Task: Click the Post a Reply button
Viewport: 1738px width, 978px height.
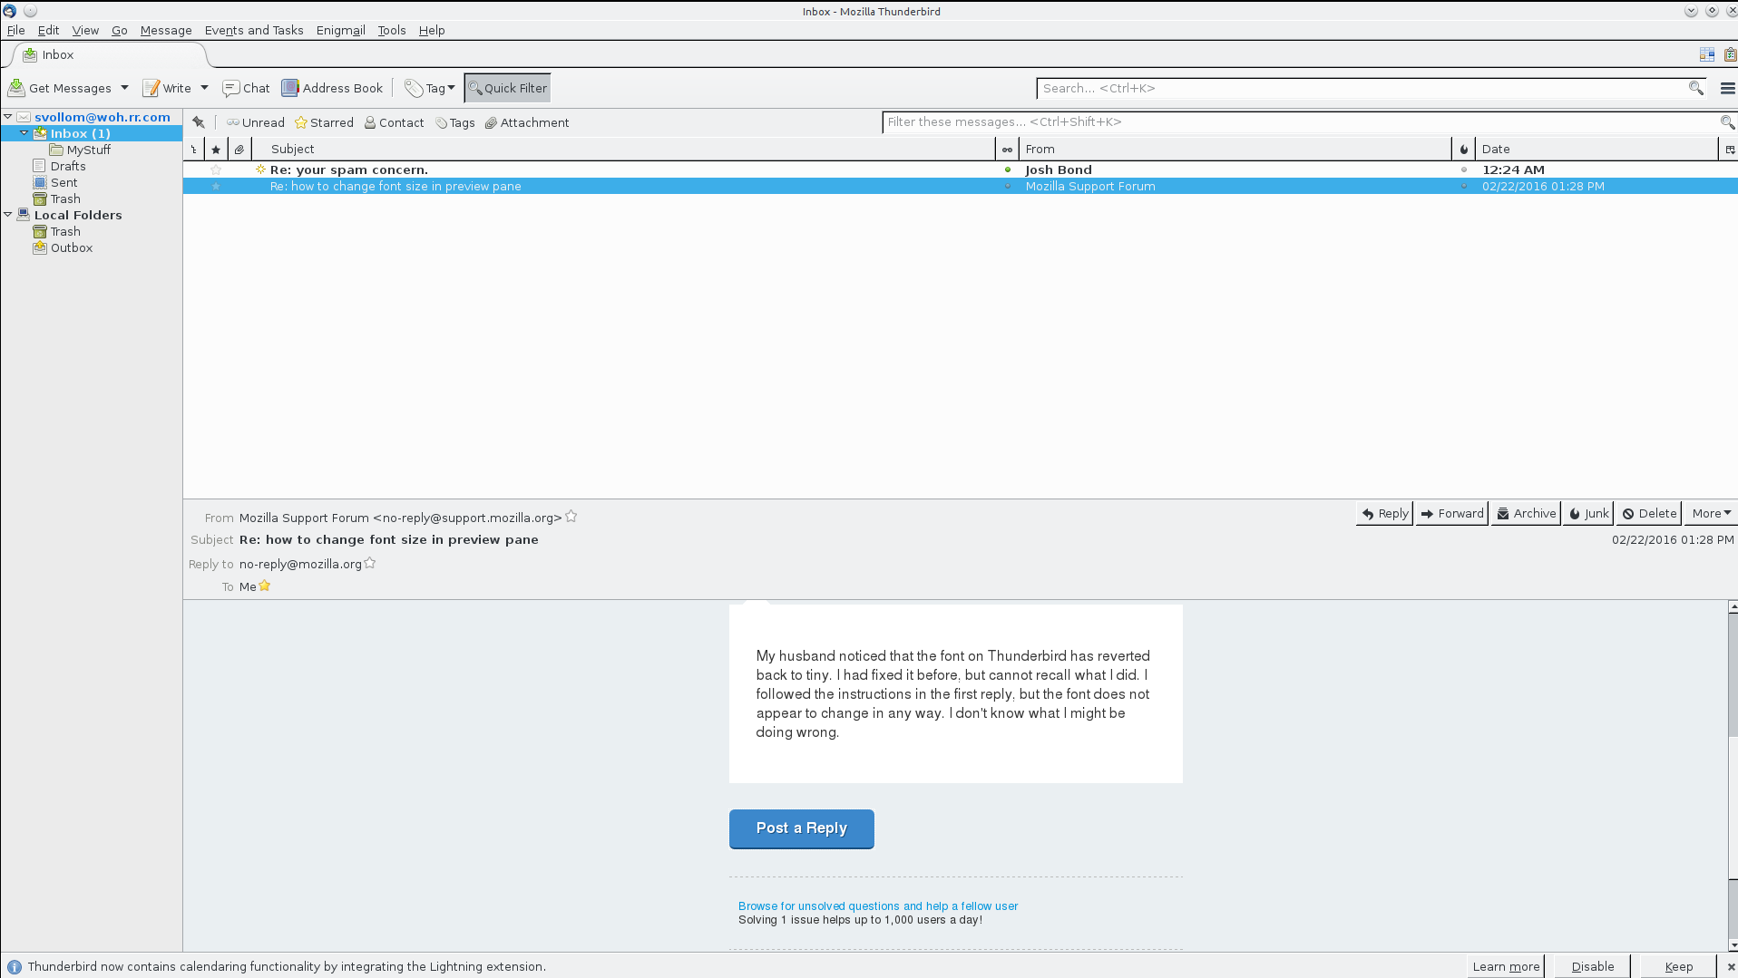Action: click(x=801, y=828)
